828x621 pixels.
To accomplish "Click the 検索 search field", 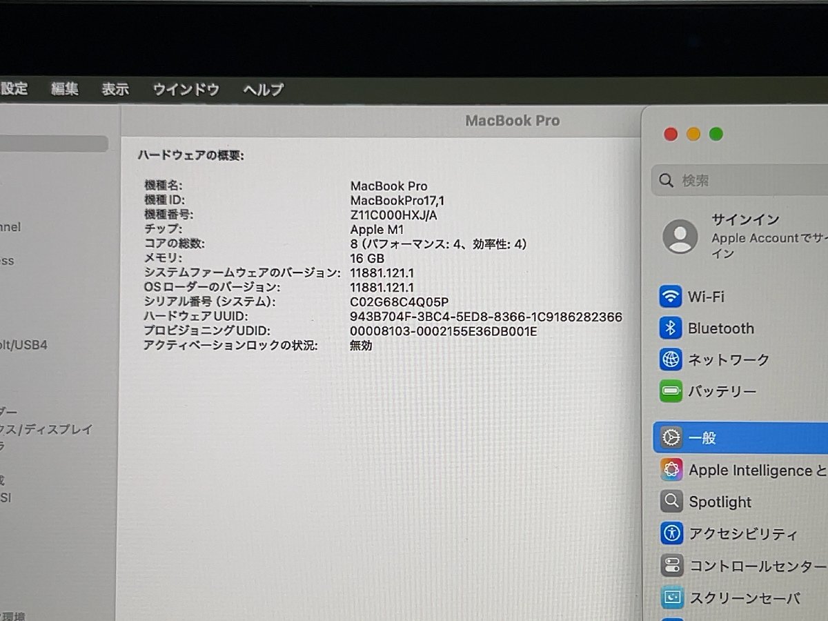I will (740, 181).
